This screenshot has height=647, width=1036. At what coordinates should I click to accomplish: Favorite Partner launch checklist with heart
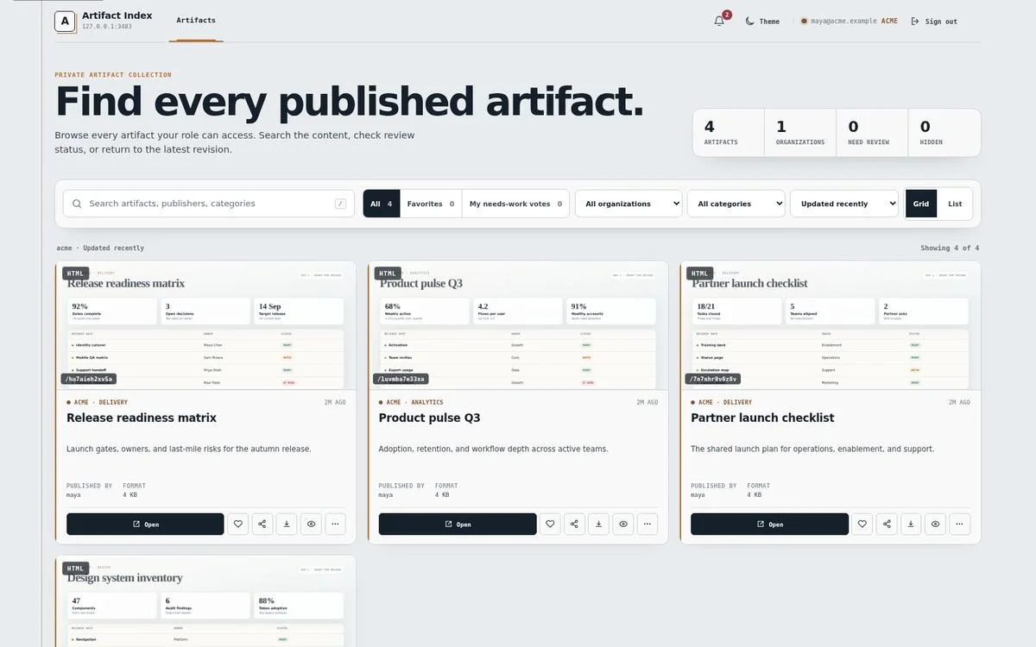click(862, 524)
